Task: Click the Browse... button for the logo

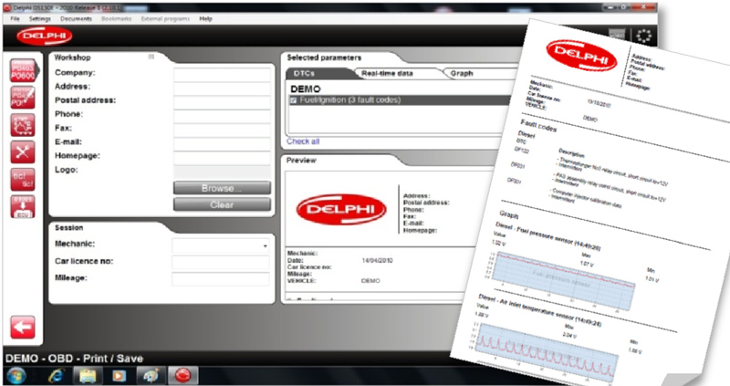Action: (222, 188)
